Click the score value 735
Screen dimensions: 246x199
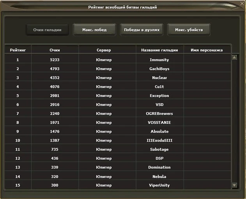pyautogui.click(x=55, y=149)
